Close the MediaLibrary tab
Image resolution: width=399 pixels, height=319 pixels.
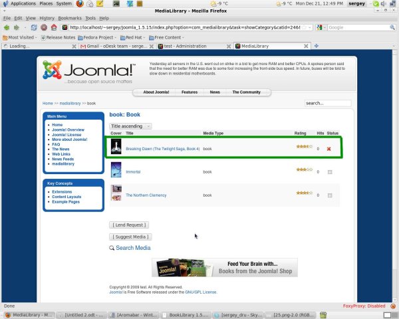(x=306, y=46)
